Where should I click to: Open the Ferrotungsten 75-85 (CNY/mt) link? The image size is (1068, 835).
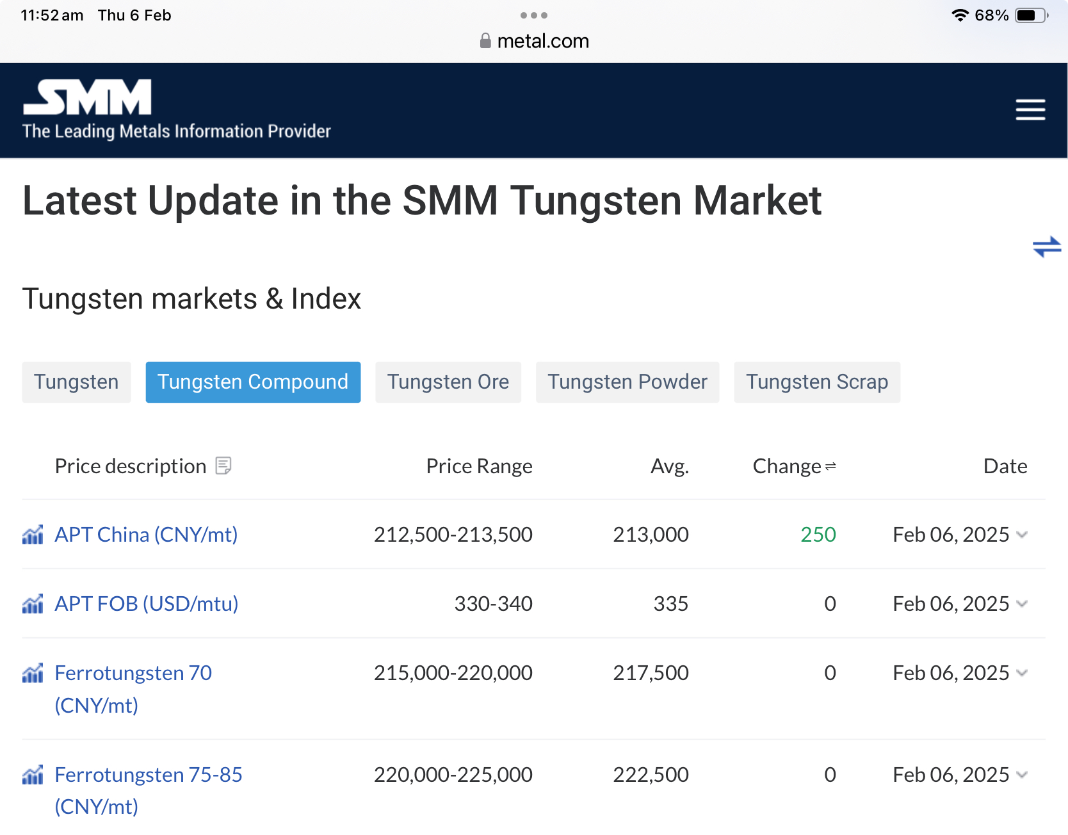coord(149,791)
